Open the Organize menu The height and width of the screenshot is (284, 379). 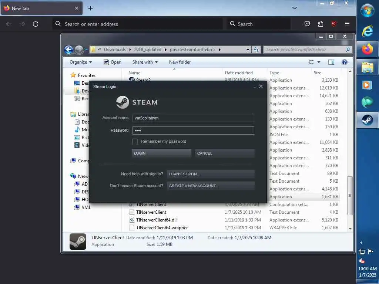(80, 62)
